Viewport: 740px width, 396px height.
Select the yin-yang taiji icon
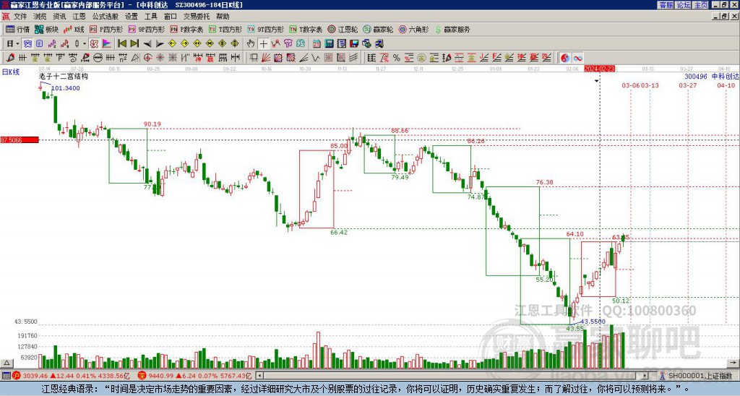coord(565,58)
